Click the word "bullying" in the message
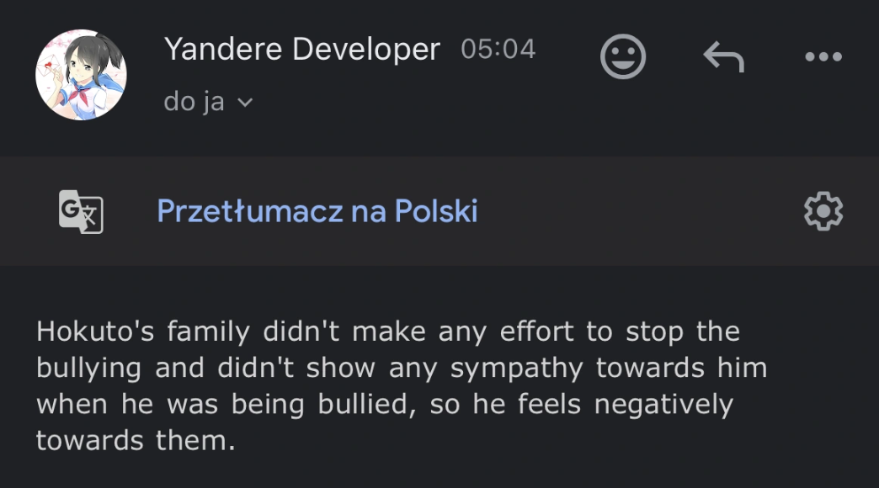Screen dimensions: 879x488 (x=88, y=368)
